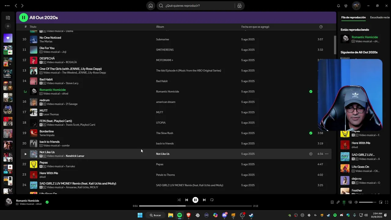
Task: Open the miniplayer icon
Action: 381,202
